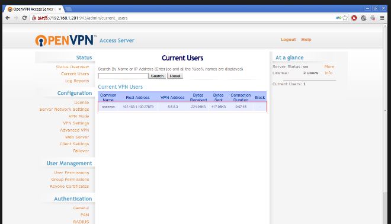The width and height of the screenshot is (391, 224).
Task: Open VPN Settings page
Action: pyautogui.click(x=76, y=123)
